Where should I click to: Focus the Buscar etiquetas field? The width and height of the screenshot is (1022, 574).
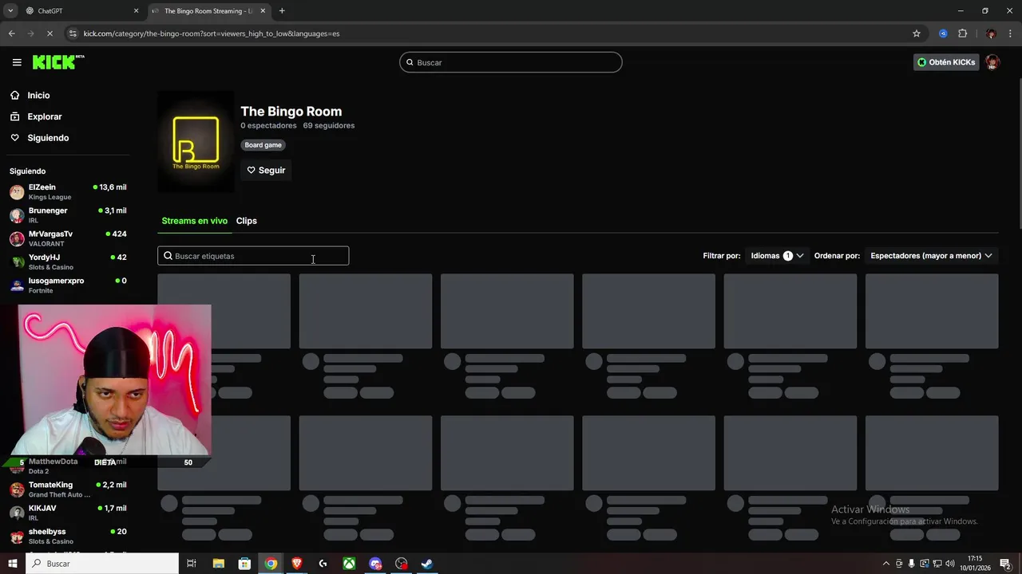pyautogui.click(x=253, y=256)
